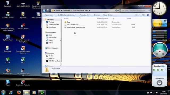Open Explorer help question mark icon
170x95 pixels.
click(148, 15)
